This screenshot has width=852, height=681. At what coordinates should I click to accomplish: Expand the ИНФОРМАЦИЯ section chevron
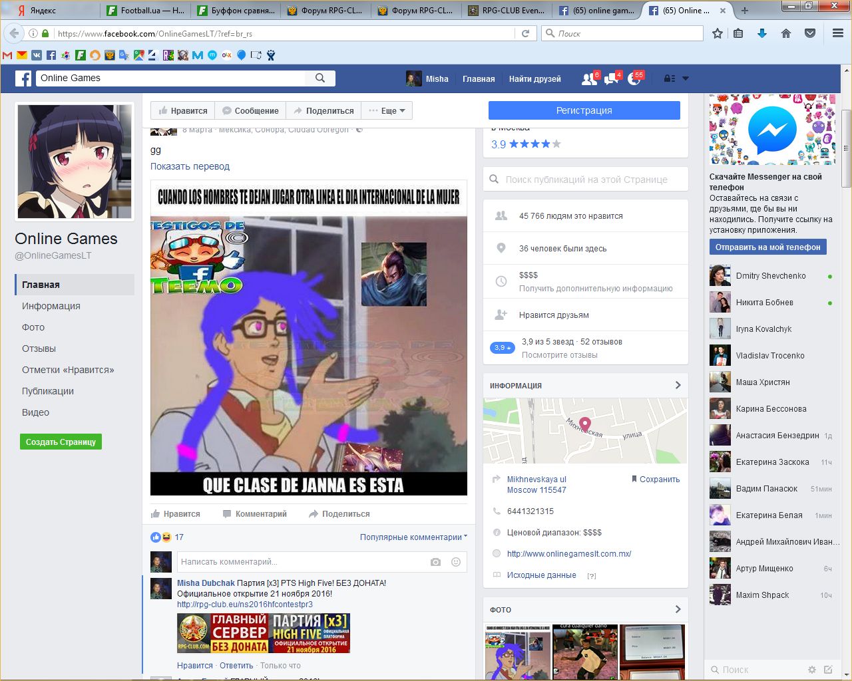pyautogui.click(x=678, y=385)
